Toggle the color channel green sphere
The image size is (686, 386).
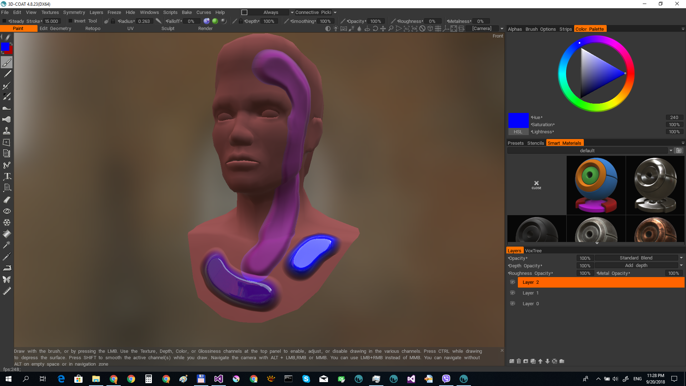[x=215, y=21]
